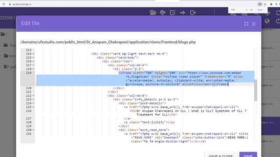Click the open folder icon in file manager toolbar
This screenshot has height=157, width=280.
pos(153,13)
